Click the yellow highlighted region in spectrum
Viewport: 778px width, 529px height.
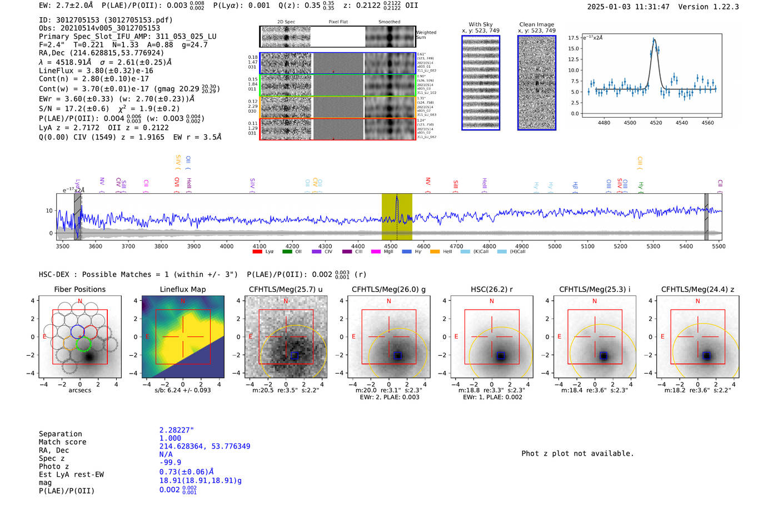pos(397,216)
